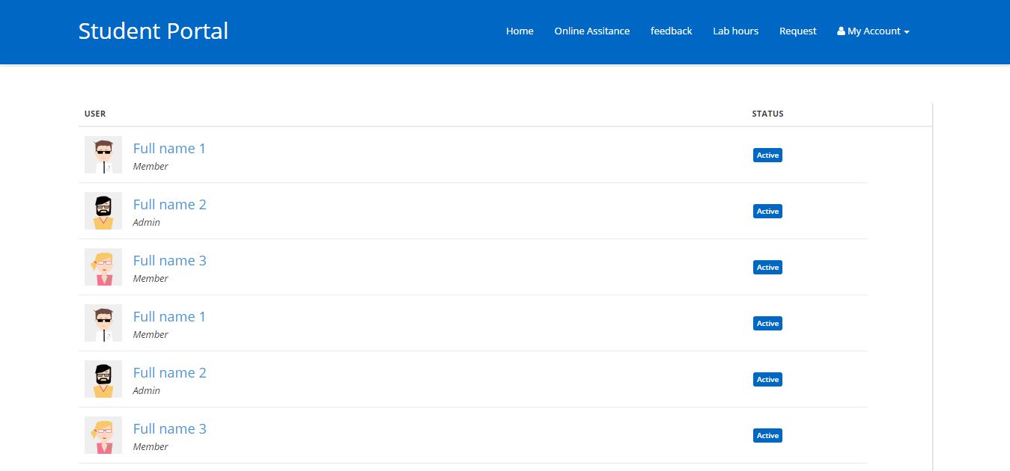Expand the My Account dropdown caret

coord(907,32)
